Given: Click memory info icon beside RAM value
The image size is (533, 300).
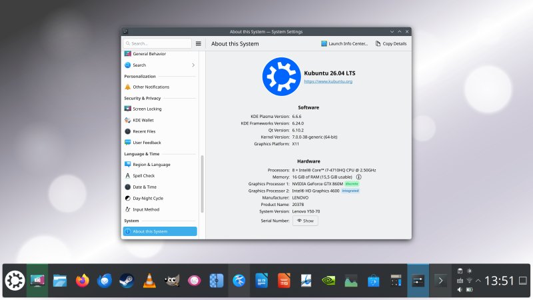Looking at the screenshot, I should tap(358, 177).
